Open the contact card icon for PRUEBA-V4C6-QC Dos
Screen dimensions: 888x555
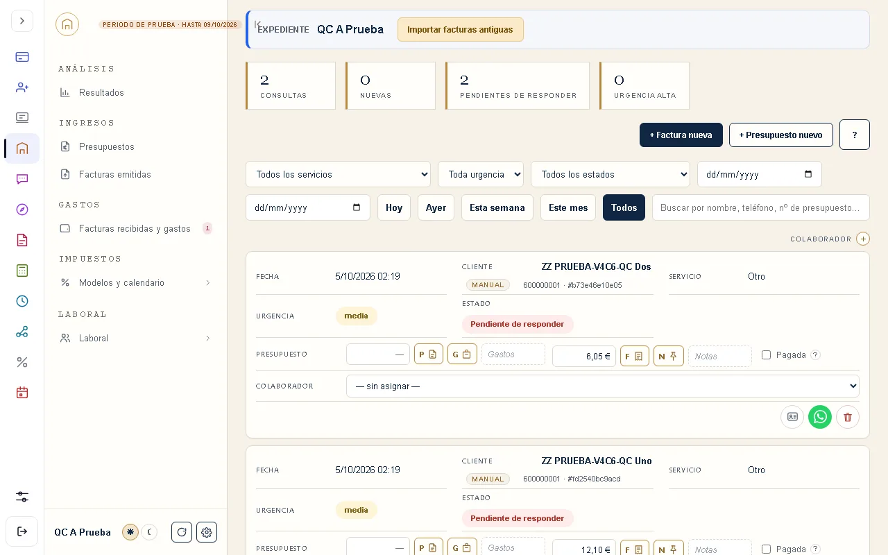[792, 417]
